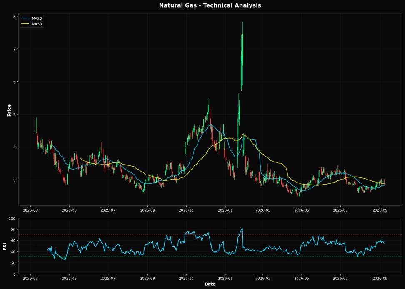The image size is (405, 289).
Task: Select 2026-03 date tick under RSI panel
Action: (262, 279)
